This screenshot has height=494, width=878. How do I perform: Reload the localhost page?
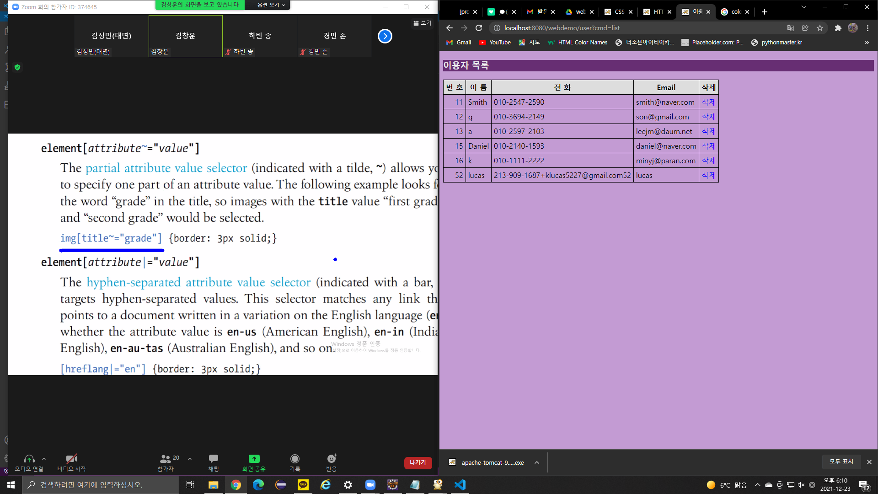(479, 28)
